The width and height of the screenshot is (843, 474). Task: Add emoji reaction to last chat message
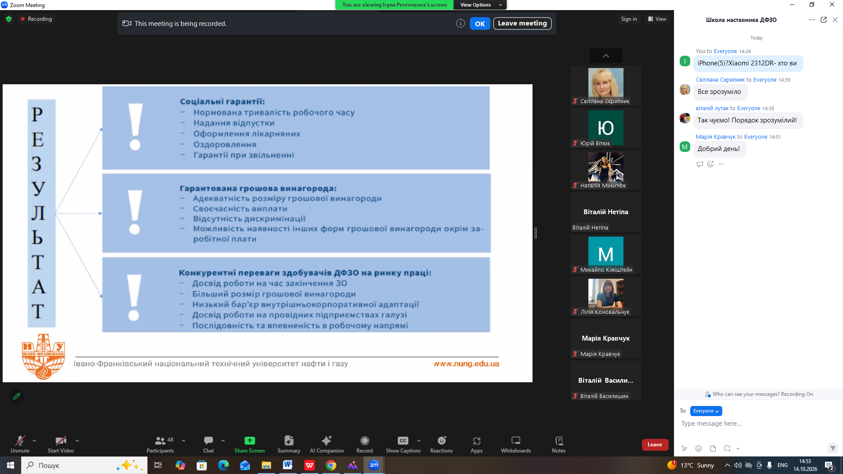(x=710, y=164)
